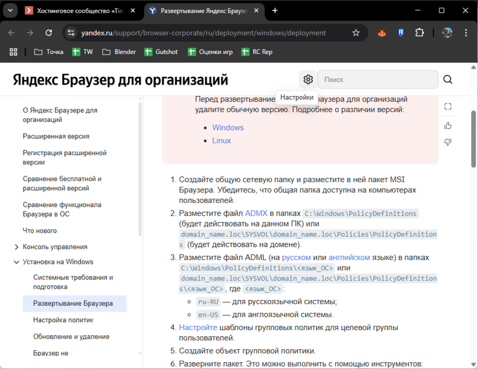Click the search magnifier icon
The image size is (478, 369).
[x=448, y=79]
